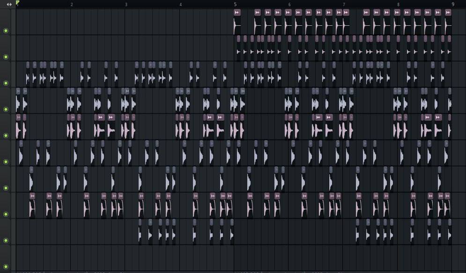
Task: Mute the empty bottom track
Action: pos(6,266)
